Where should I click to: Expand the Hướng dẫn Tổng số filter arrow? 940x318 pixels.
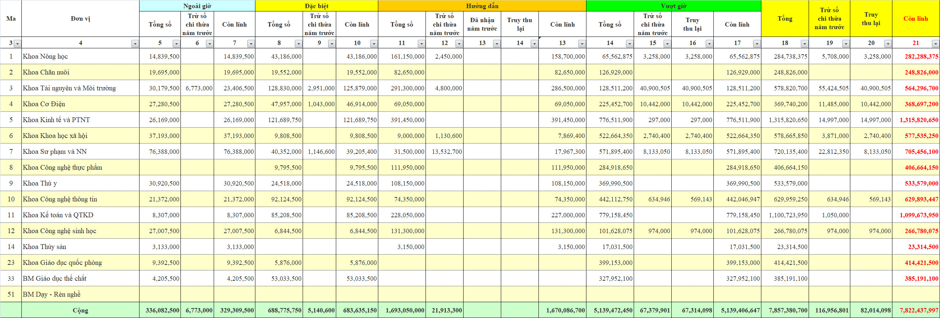coord(421,44)
